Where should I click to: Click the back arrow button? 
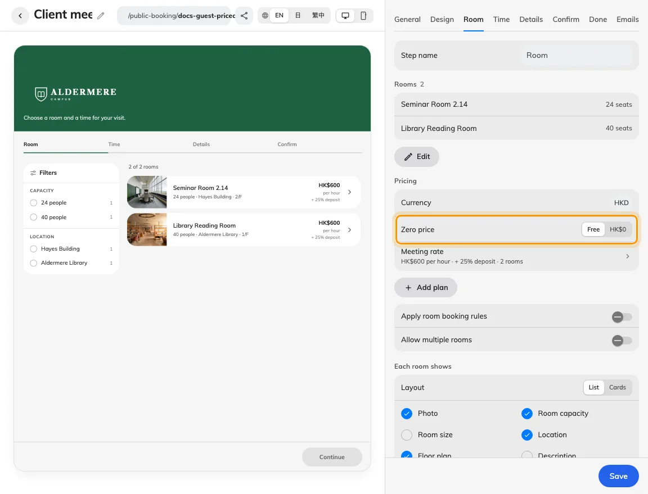click(x=20, y=16)
